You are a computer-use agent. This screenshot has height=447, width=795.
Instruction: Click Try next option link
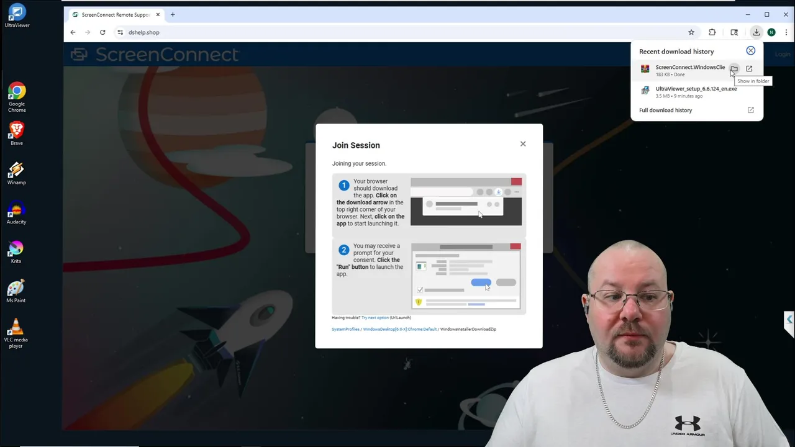click(375, 318)
